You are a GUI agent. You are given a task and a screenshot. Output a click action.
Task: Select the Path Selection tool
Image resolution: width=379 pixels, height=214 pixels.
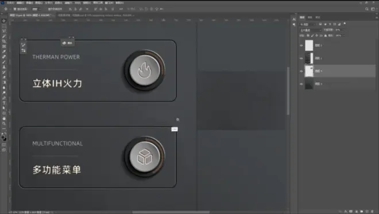4,108
